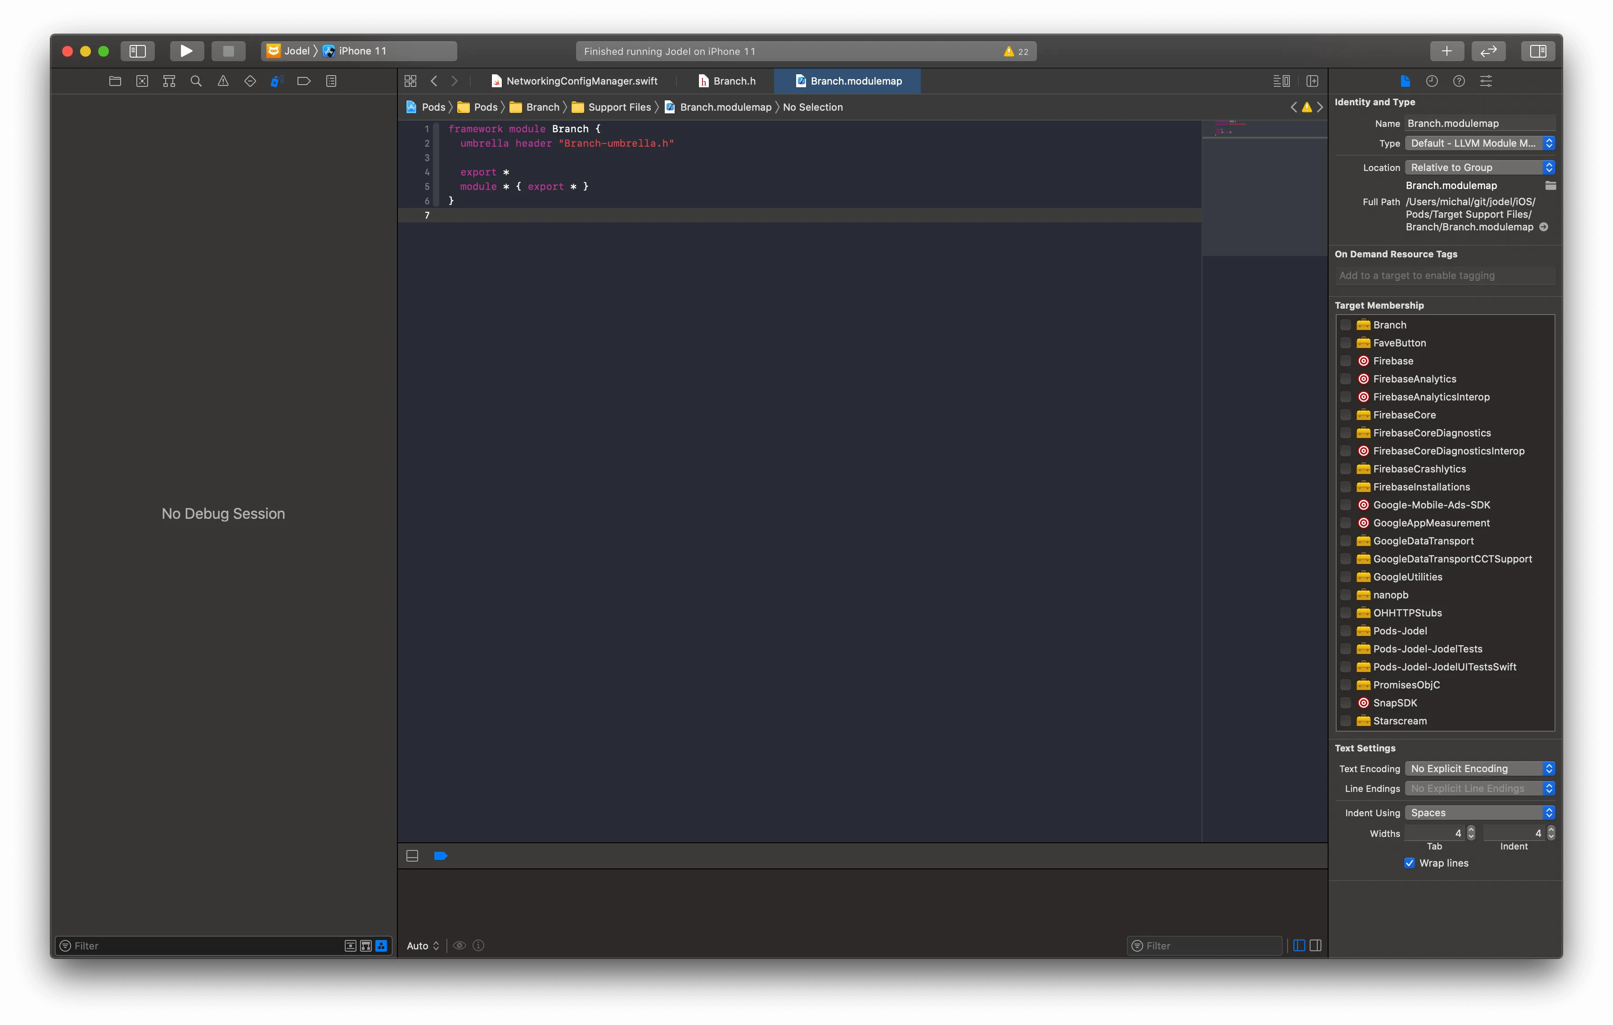Choose the iPhone 11 run destination
The image size is (1613, 1025).
355,51
